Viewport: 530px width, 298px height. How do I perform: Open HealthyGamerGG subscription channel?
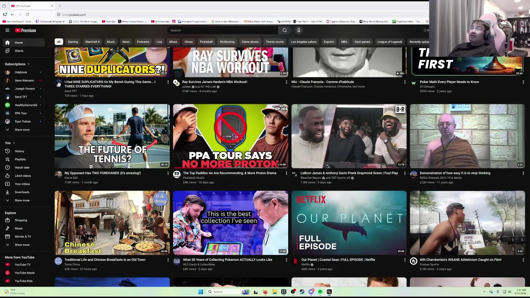tap(24, 105)
